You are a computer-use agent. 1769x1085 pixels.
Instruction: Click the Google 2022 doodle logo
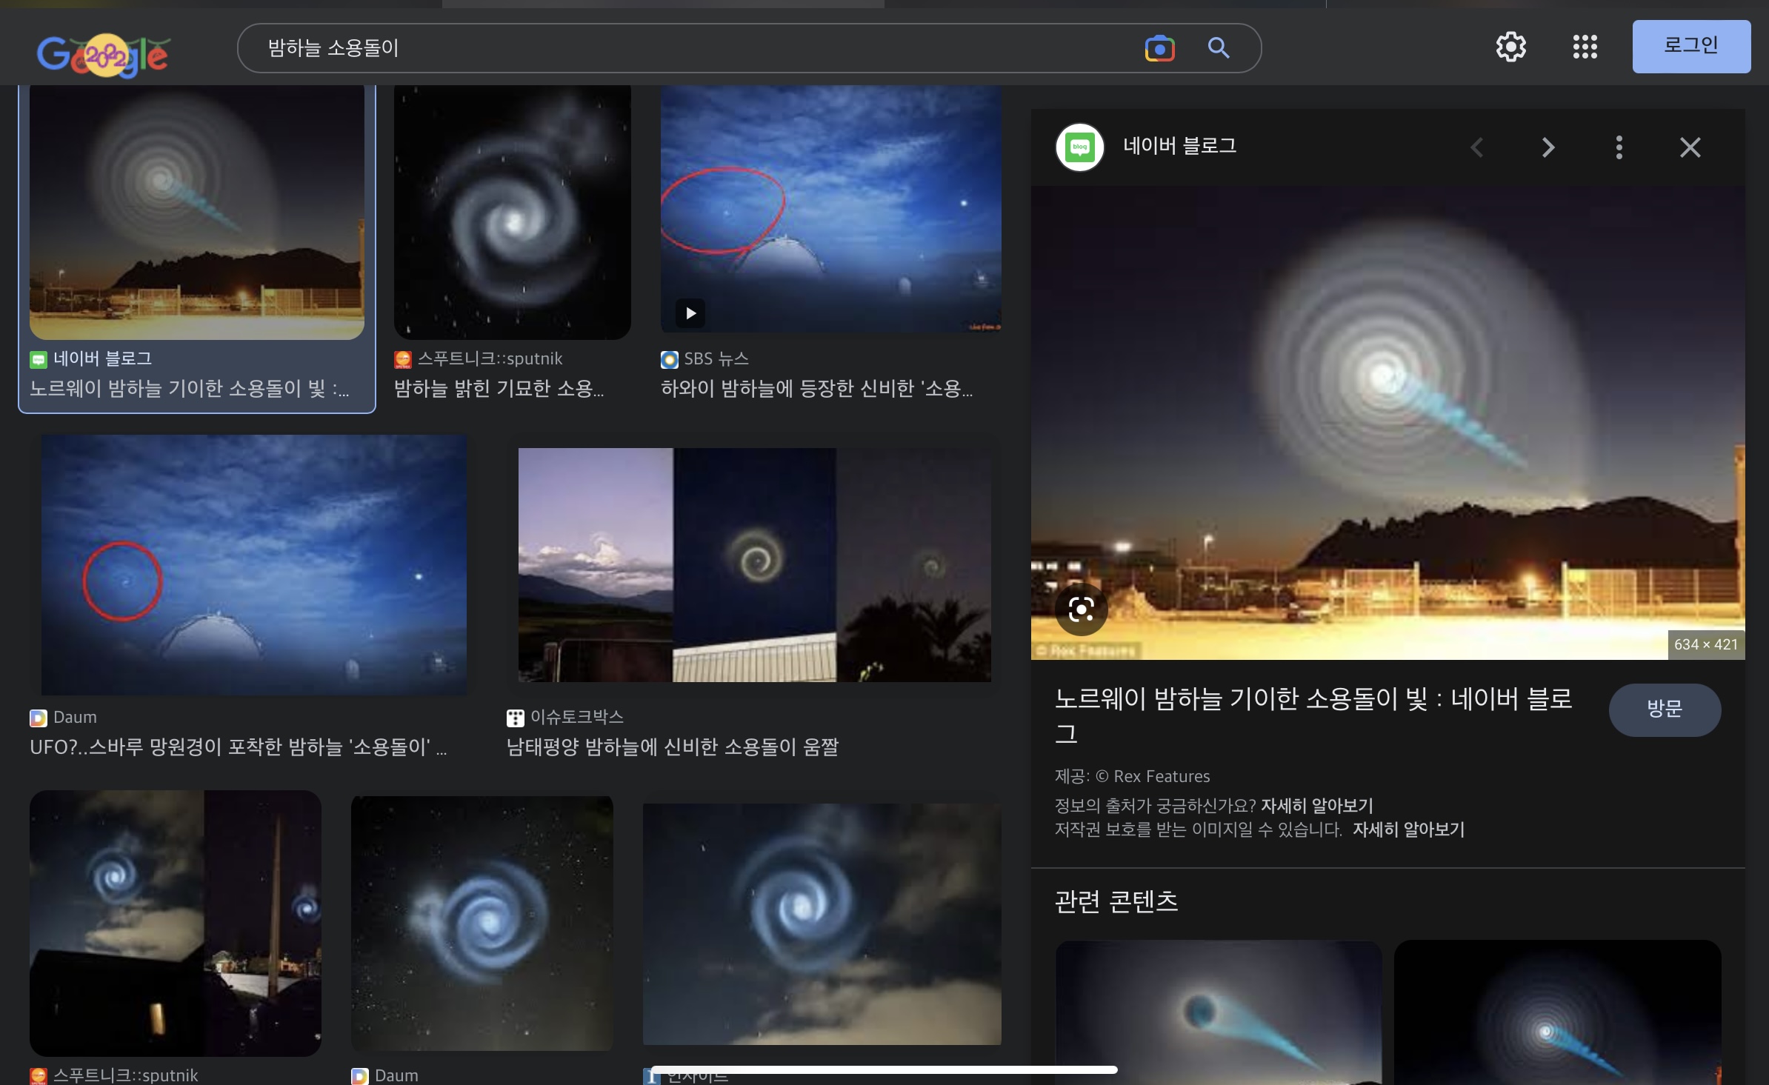[x=103, y=54]
